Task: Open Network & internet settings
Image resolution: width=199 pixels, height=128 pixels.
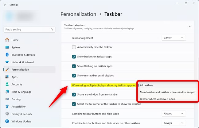Action: pyautogui.click(x=23, y=62)
